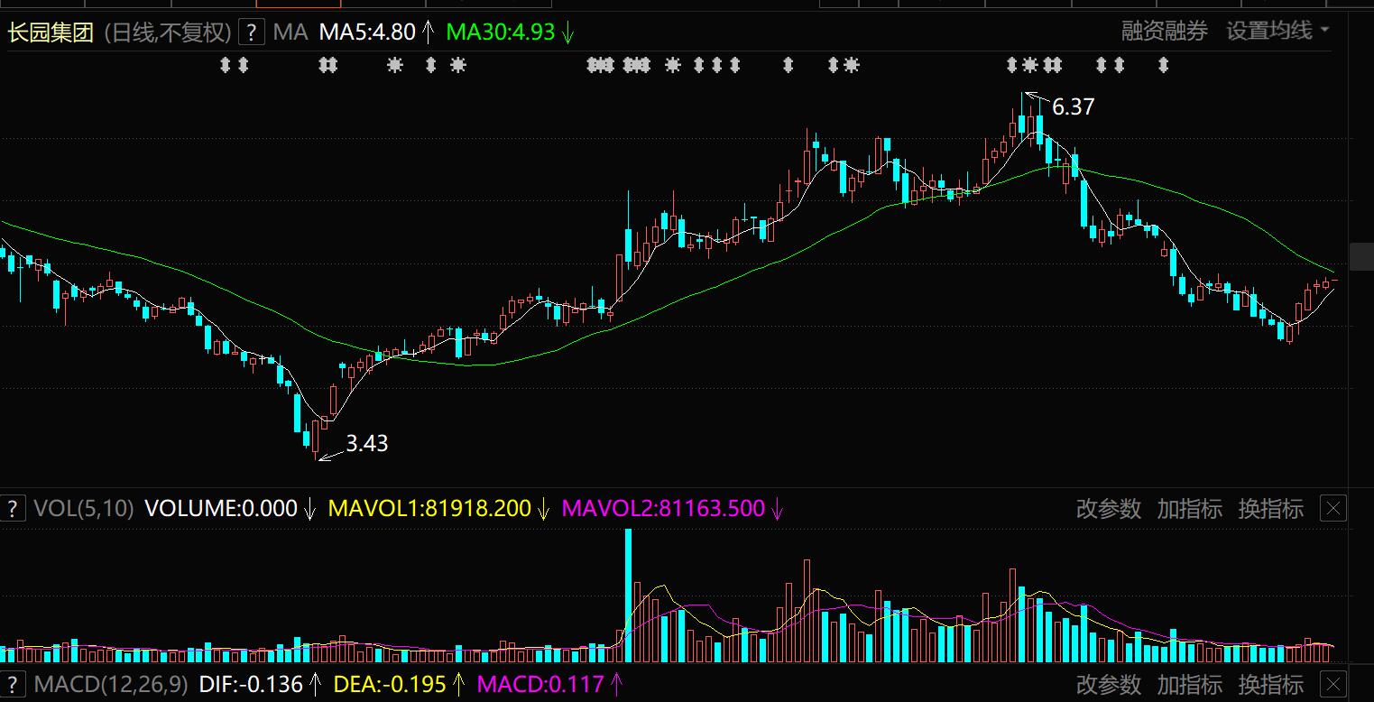Click 加指标 in the VOL panel
Viewport: 1374px width, 702px height.
pos(1189,509)
